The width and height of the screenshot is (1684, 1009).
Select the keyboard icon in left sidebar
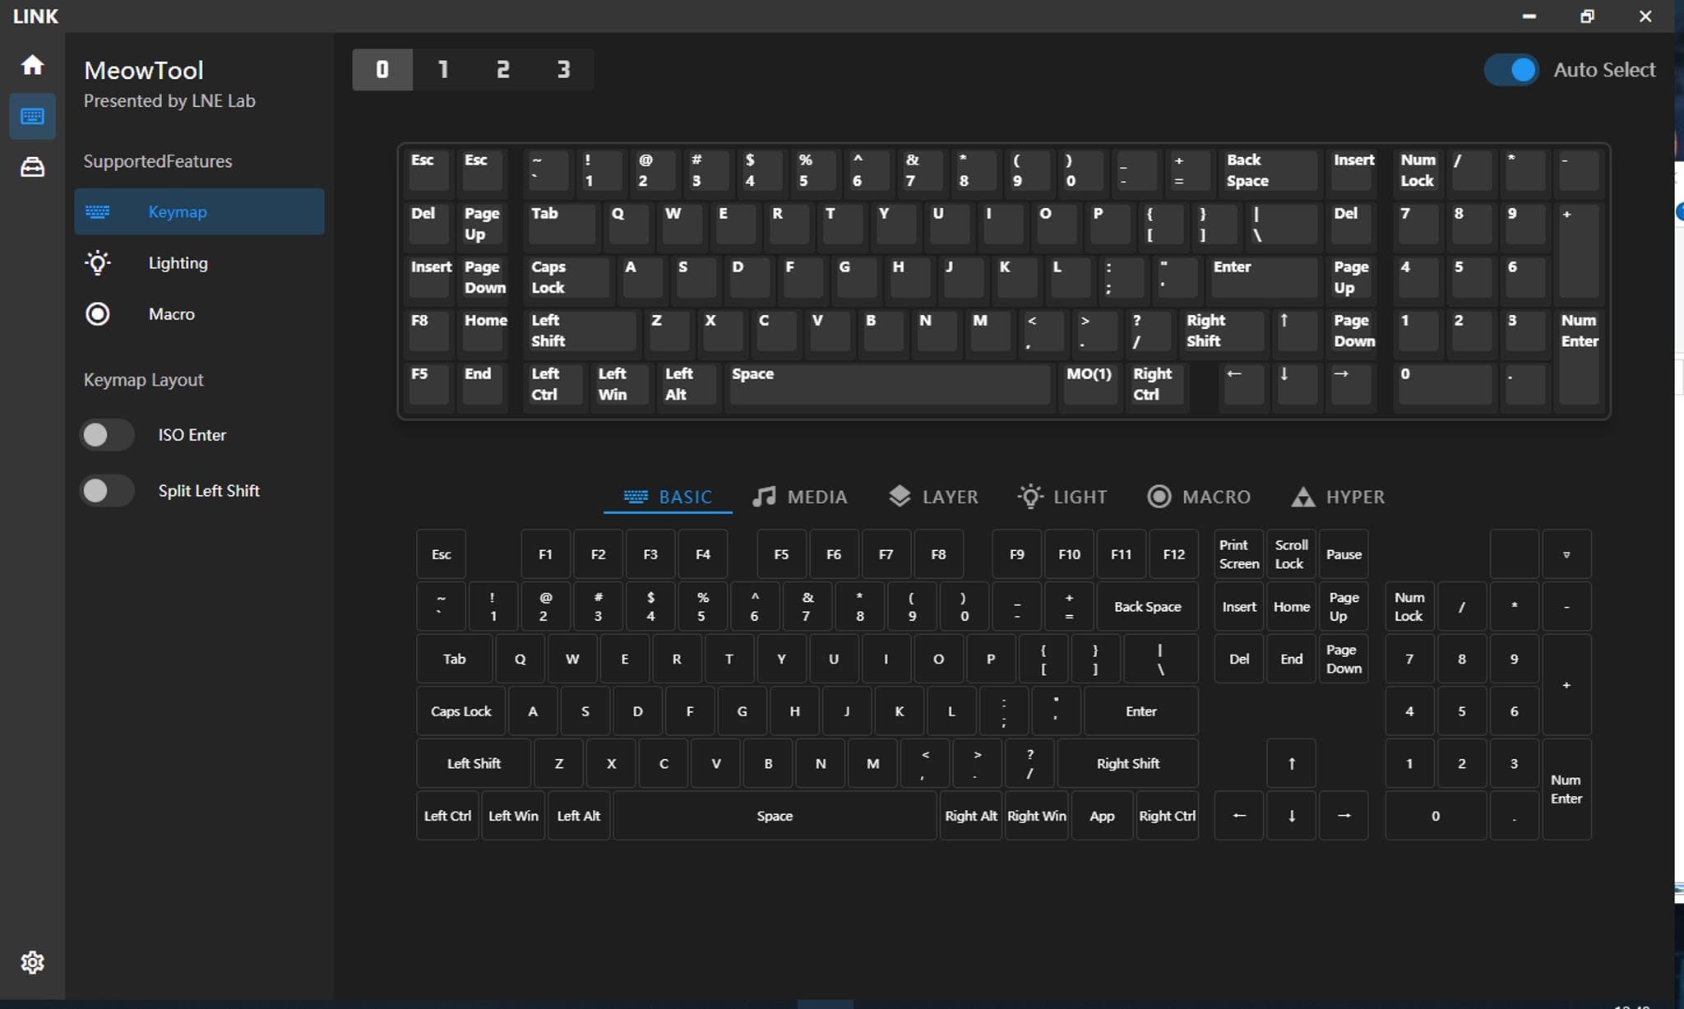tap(32, 116)
